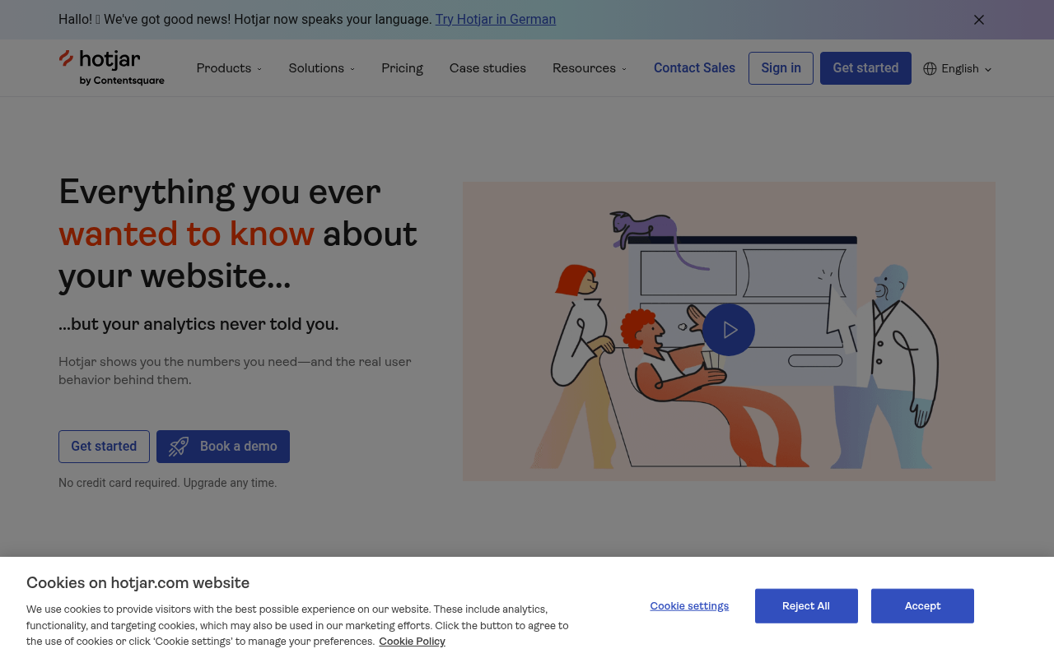Screen dimensions: 1054x658
Task: Open Cookie settings
Action: click(689, 606)
